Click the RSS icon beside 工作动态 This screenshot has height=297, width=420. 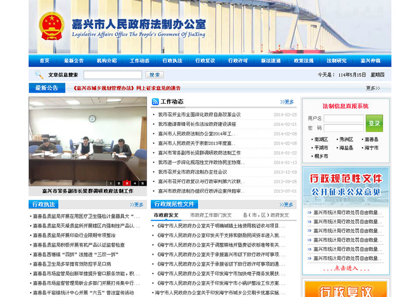pos(155,102)
